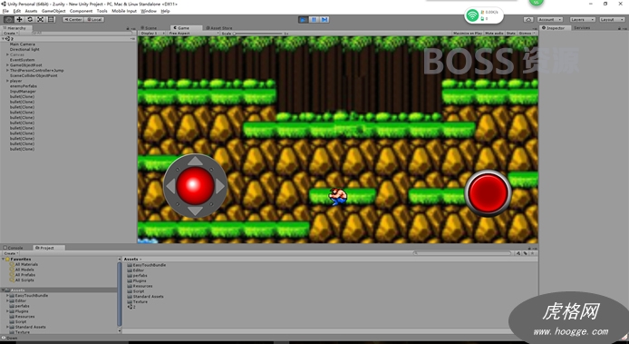Open the GameObject menu

point(53,11)
